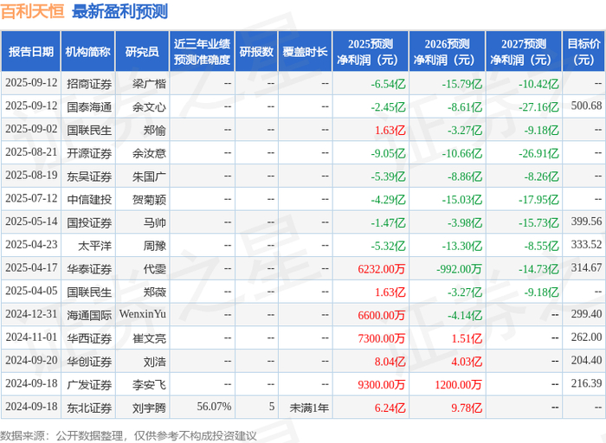Click analyst name 郑愉
Screen dimensions: 606x443
pyautogui.click(x=155, y=130)
